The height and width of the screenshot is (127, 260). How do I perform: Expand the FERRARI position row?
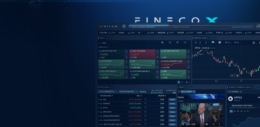click(x=99, y=104)
